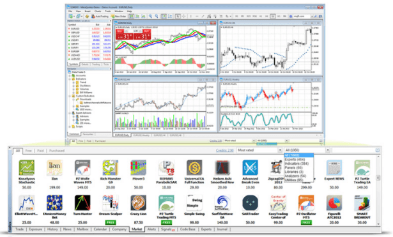The image size is (393, 237).
Task: Click the Credits: 2.00 link
Action: click(x=224, y=150)
